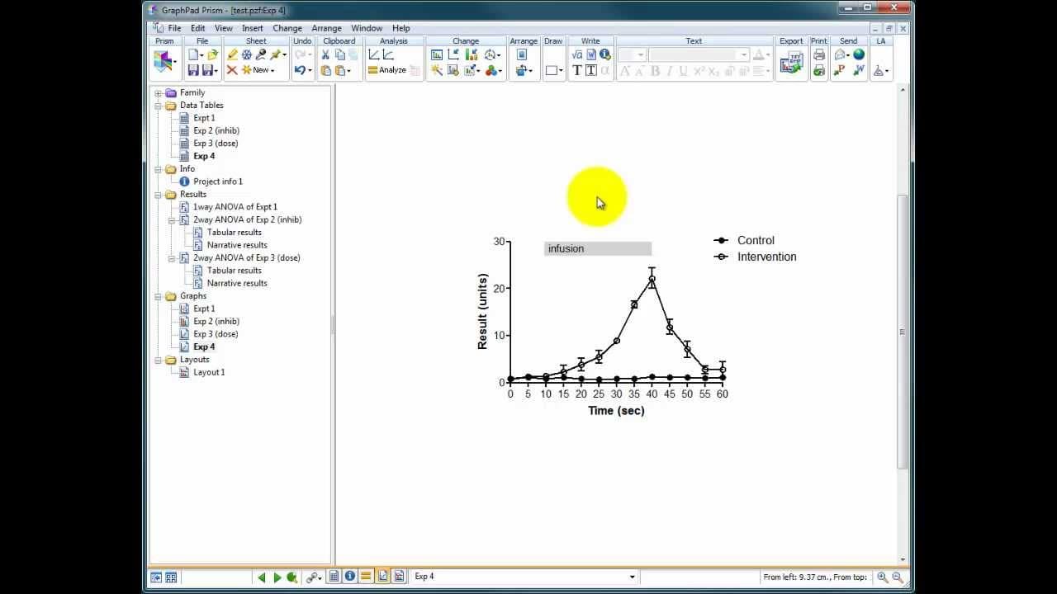Image resolution: width=1057 pixels, height=594 pixels.
Task: Click the Prism logo button
Action: (163, 62)
